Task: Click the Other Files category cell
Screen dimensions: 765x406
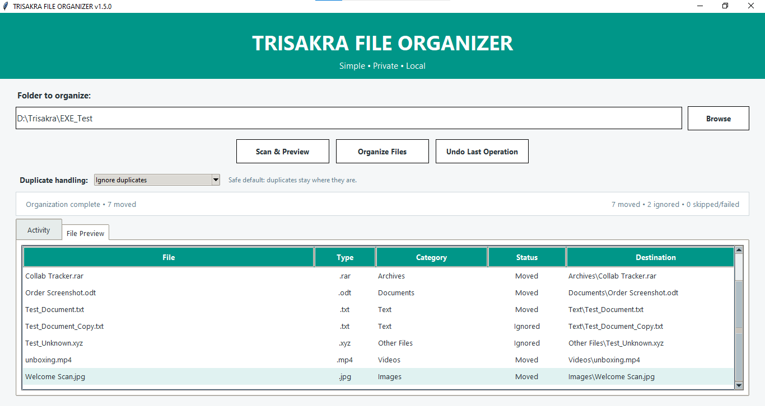Action: click(395, 343)
